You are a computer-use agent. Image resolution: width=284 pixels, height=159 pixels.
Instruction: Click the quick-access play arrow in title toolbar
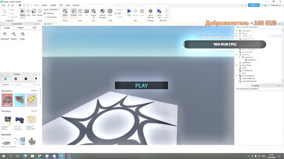pyautogui.click(x=20, y=5)
